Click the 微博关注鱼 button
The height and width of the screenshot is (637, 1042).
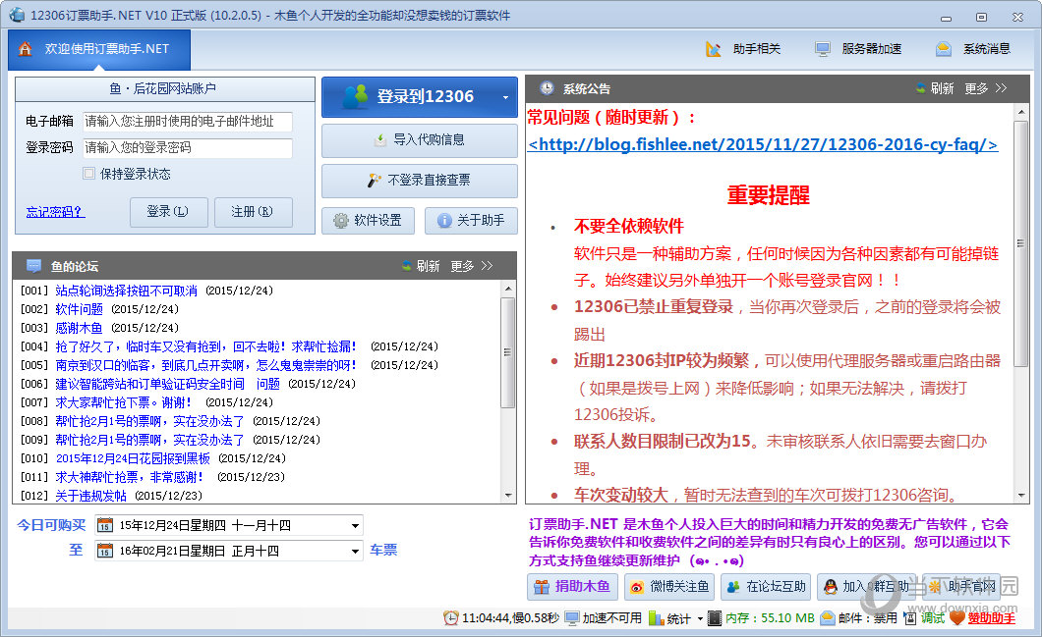[x=667, y=587]
